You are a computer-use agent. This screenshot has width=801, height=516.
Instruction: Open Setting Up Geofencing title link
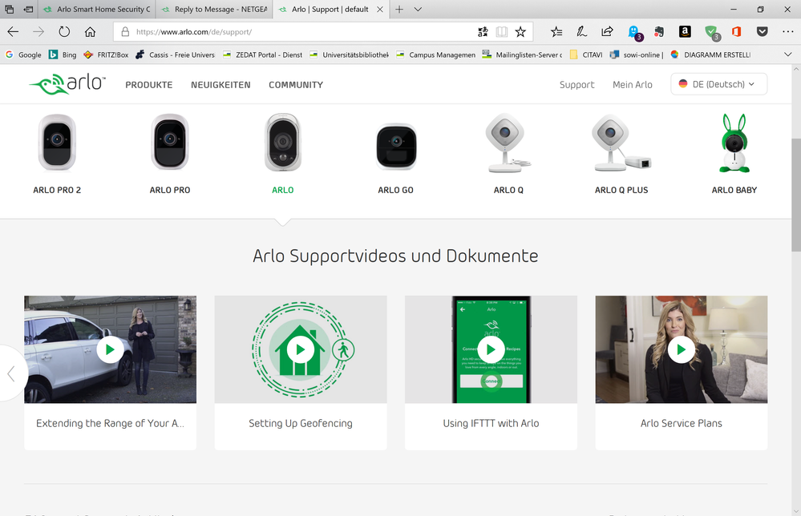(x=301, y=423)
